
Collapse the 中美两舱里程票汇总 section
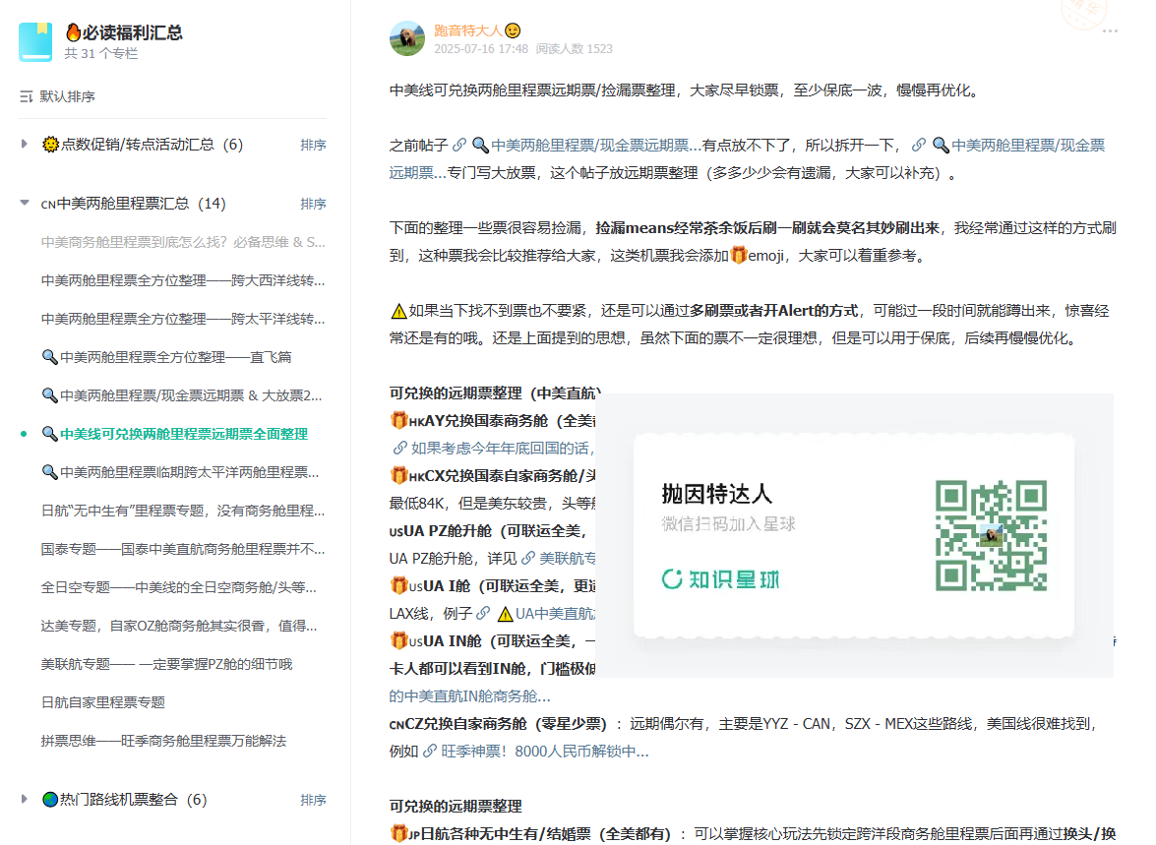point(25,204)
